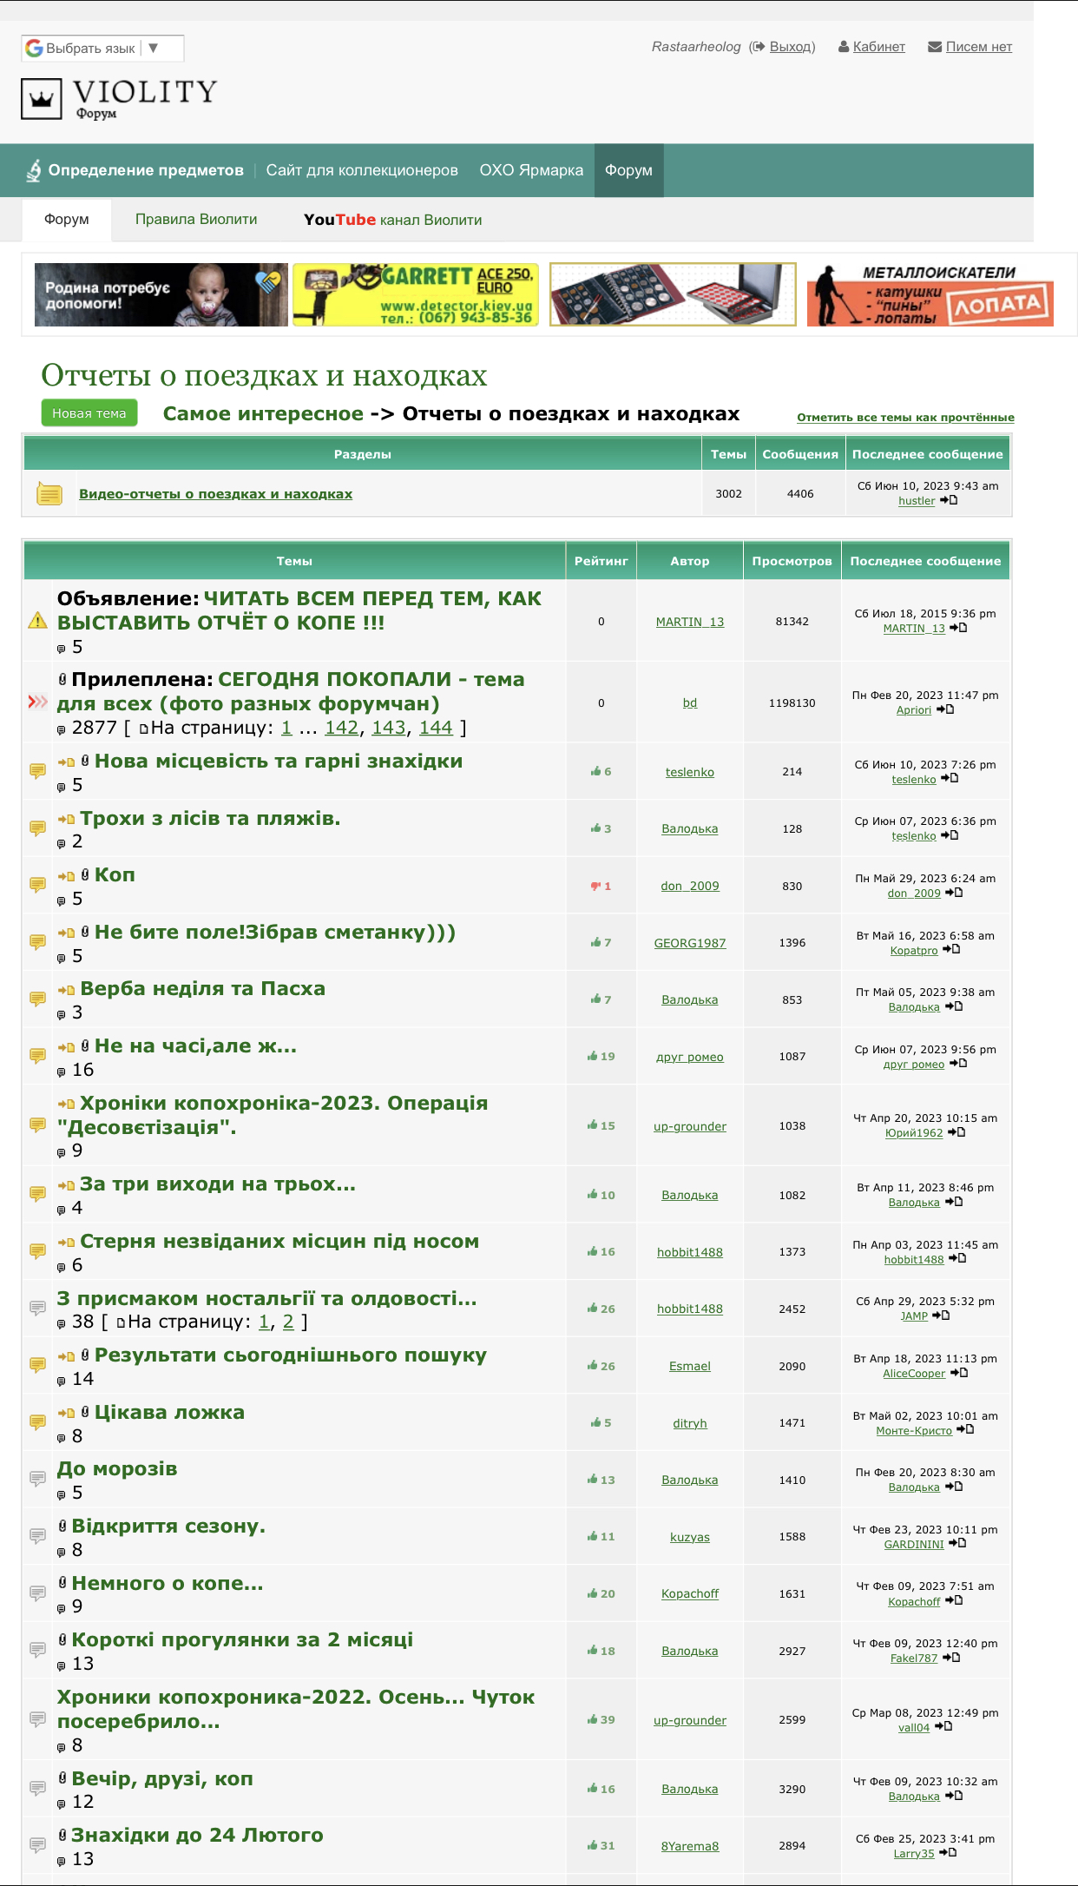The image size is (1078, 1886).
Task: Open Видео-отчеты о поездках и находках section
Action: pyautogui.click(x=215, y=494)
